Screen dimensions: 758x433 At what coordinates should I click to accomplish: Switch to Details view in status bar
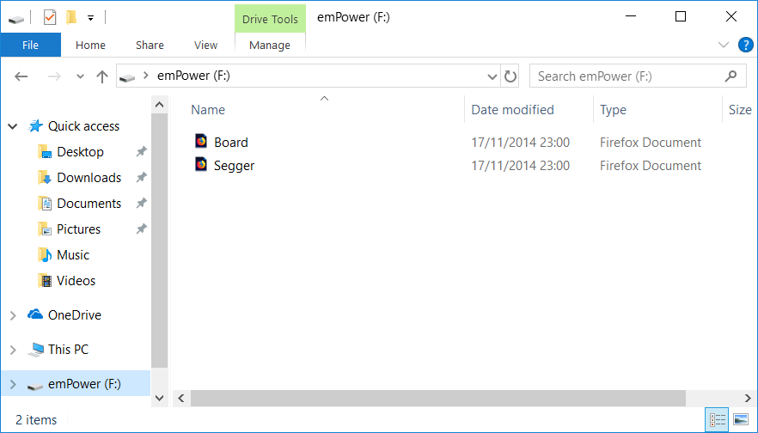click(x=717, y=419)
